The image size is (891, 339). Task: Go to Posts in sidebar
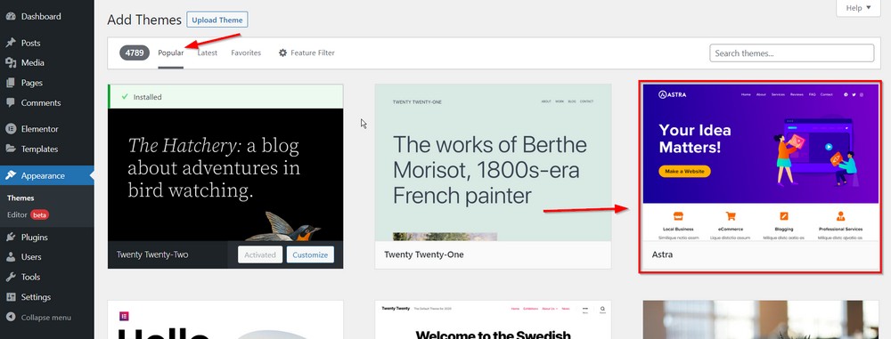point(30,43)
